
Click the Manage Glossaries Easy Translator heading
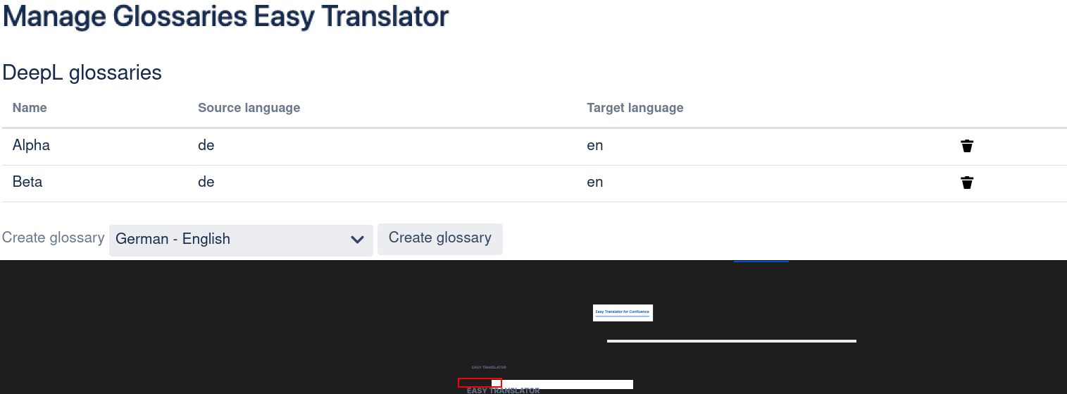(x=225, y=17)
